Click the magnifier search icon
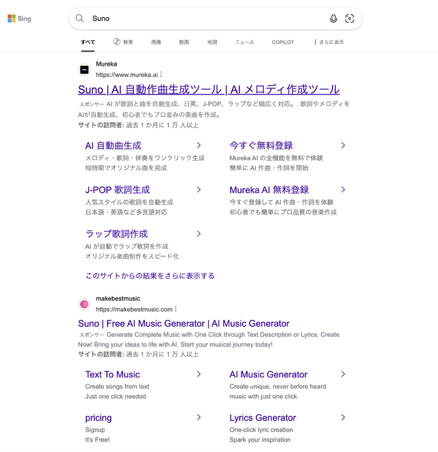 (x=80, y=18)
